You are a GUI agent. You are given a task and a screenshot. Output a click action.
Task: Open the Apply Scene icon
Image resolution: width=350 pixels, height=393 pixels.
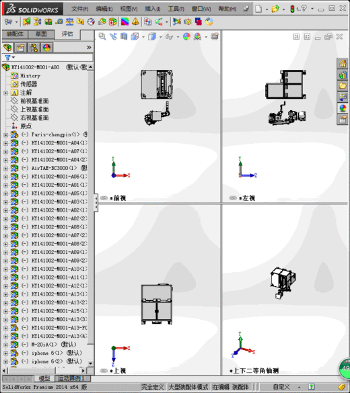(198, 36)
